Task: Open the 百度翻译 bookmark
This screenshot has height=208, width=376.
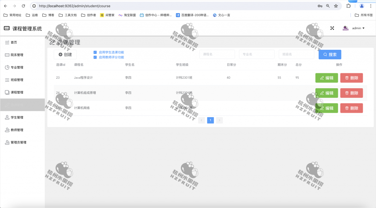Action: click(192, 15)
